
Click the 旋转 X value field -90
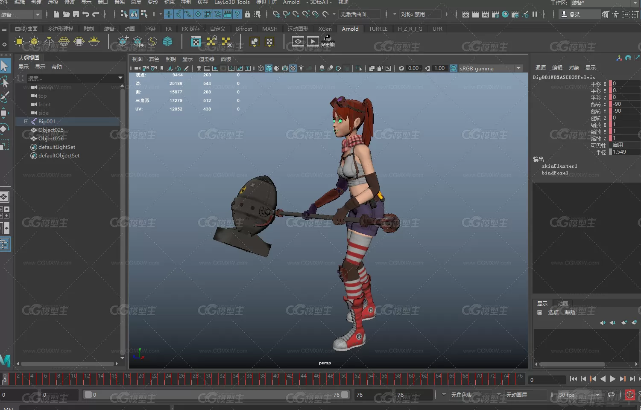[x=626, y=104]
